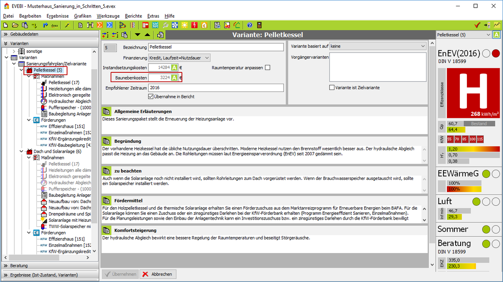The height and width of the screenshot is (282, 503).
Task: Open the Variante basiert auf dropdown
Action: [378, 46]
